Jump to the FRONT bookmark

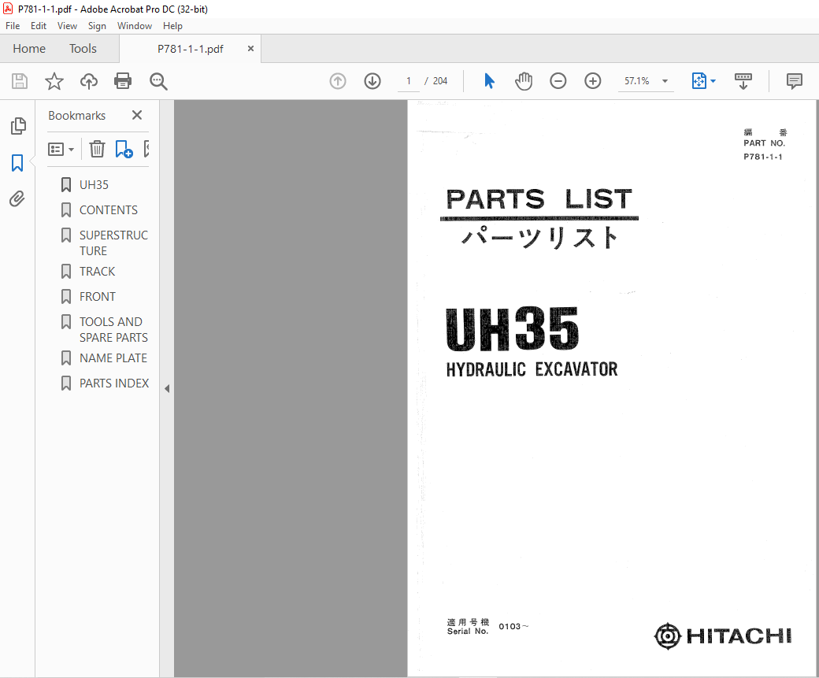(x=98, y=297)
